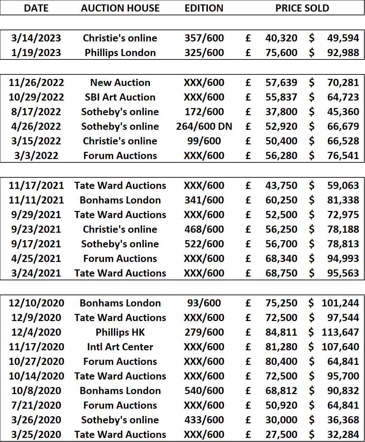Select the PRICE SOLD header
Image resolution: width=365 pixels, height=442 pixels.
tap(302, 8)
